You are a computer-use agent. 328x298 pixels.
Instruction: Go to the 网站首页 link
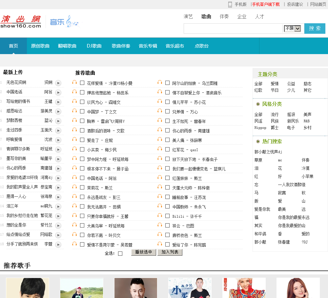click(318, 4)
